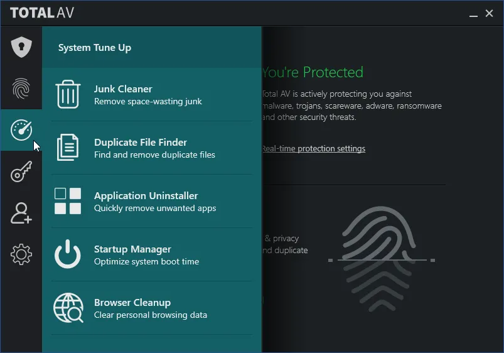The height and width of the screenshot is (353, 504).
Task: Click "Remove space-wasting junk" description
Action: click(x=148, y=101)
